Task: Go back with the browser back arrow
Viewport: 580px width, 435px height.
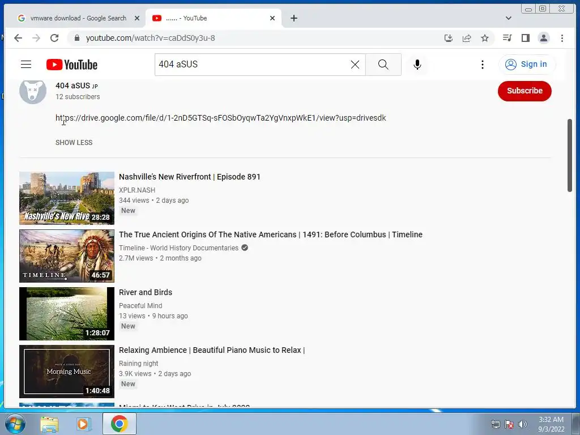Action: [x=18, y=38]
